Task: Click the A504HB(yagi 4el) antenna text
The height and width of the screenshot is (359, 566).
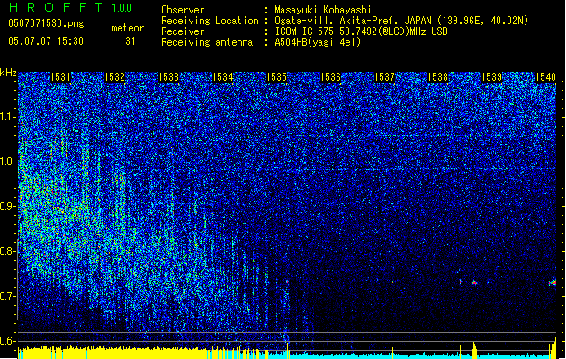Action: pyautogui.click(x=318, y=42)
